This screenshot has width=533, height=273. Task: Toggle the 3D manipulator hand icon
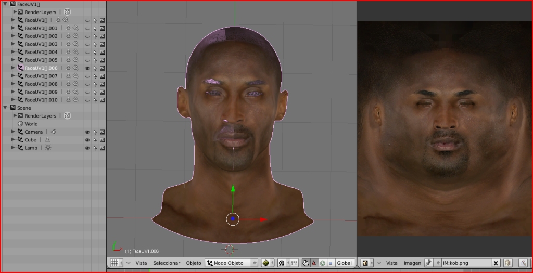306,263
